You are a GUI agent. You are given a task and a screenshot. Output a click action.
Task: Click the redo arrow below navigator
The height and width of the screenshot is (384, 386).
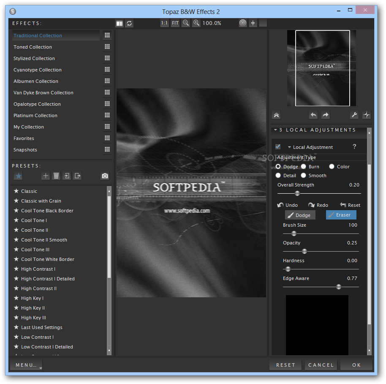[326, 115]
